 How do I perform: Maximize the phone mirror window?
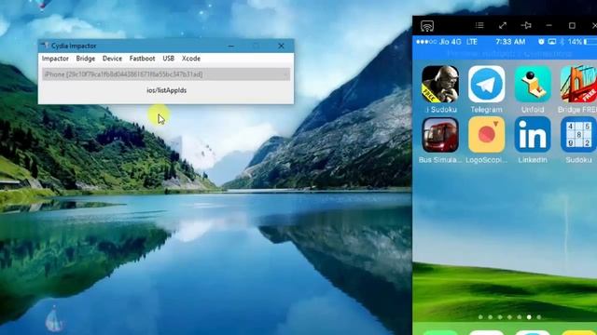572,25
